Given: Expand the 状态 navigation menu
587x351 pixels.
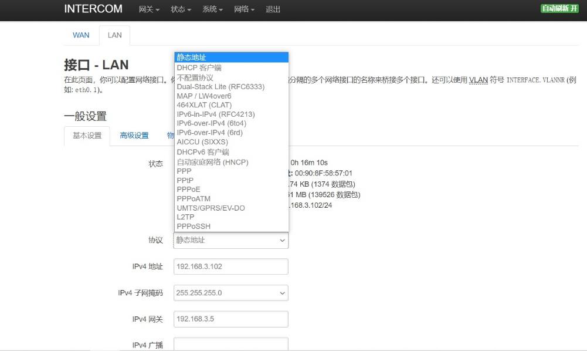Looking at the screenshot, I should [x=181, y=9].
